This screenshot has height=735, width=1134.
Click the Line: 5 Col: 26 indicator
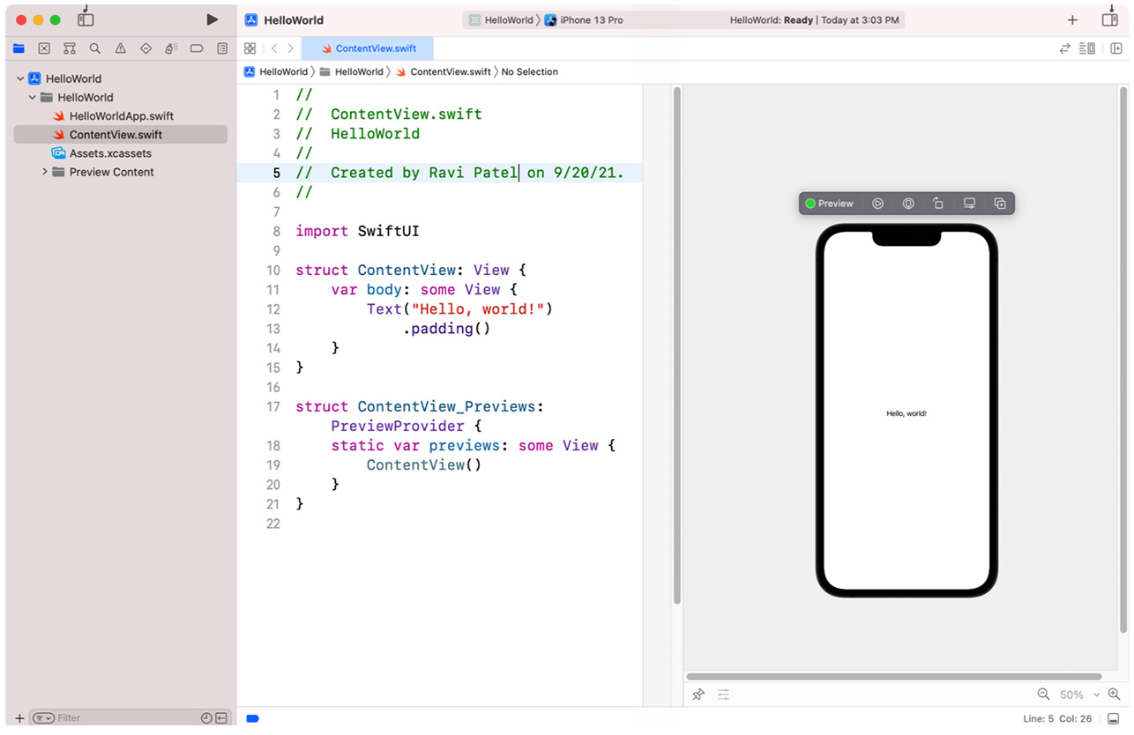1056,718
